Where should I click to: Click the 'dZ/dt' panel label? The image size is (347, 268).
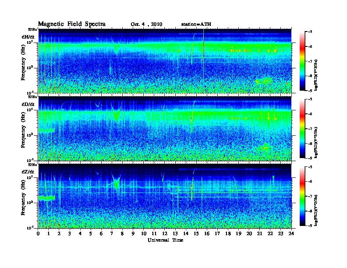point(28,172)
